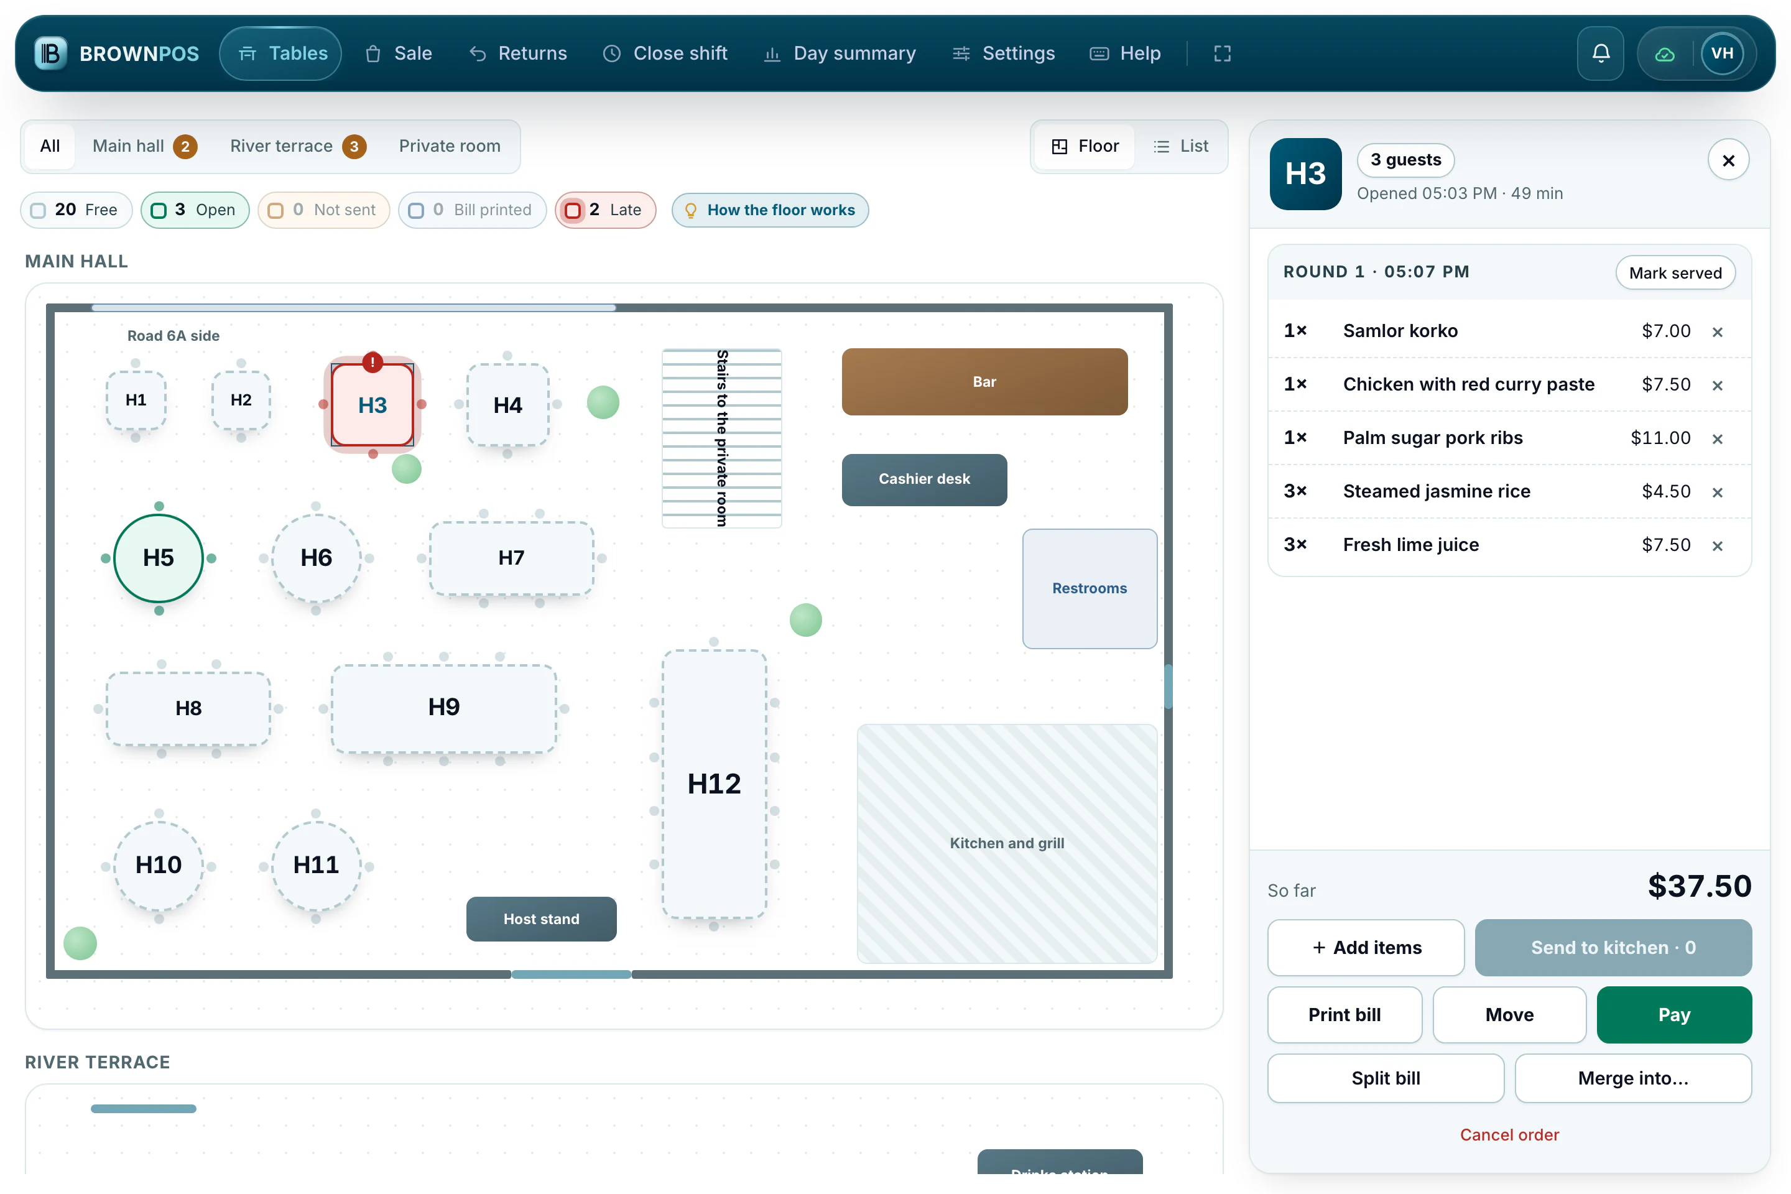Open the VH user avatar
Image resolution: width=1791 pixels, height=1194 pixels.
point(1723,53)
